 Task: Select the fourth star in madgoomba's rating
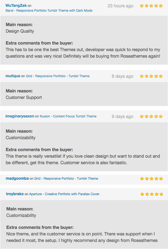pyautogui.click(x=156, y=179)
